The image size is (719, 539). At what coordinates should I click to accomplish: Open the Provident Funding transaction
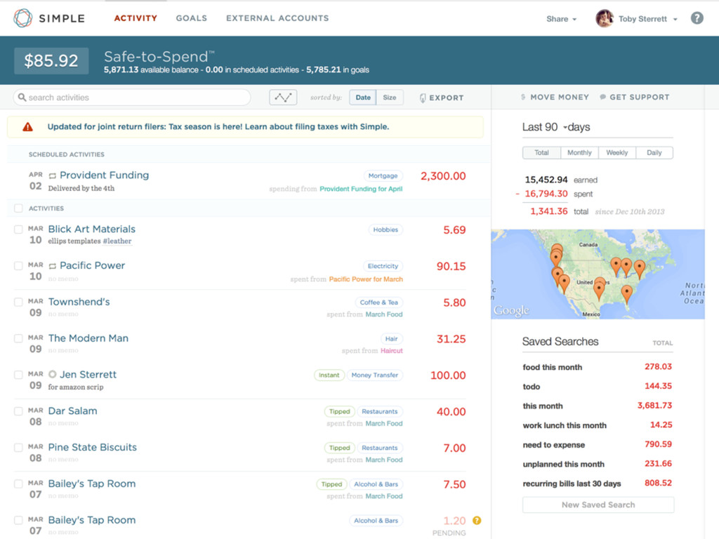coord(104,175)
